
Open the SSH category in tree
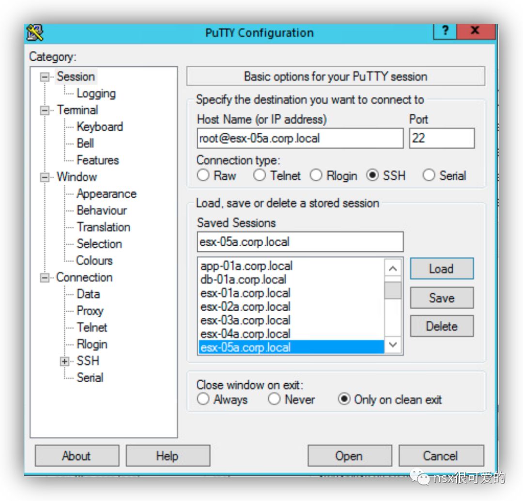point(88,361)
